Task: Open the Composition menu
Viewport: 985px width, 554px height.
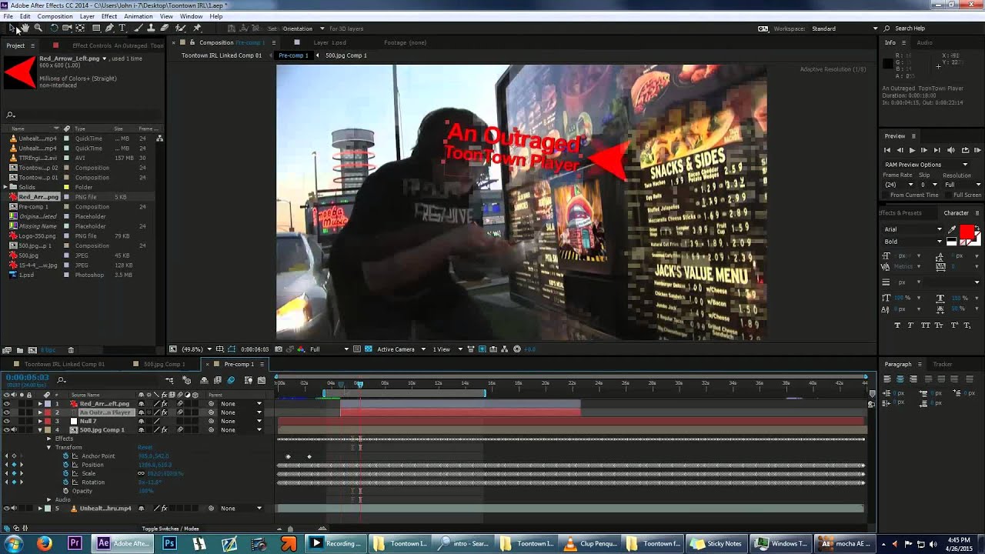Action: click(55, 16)
